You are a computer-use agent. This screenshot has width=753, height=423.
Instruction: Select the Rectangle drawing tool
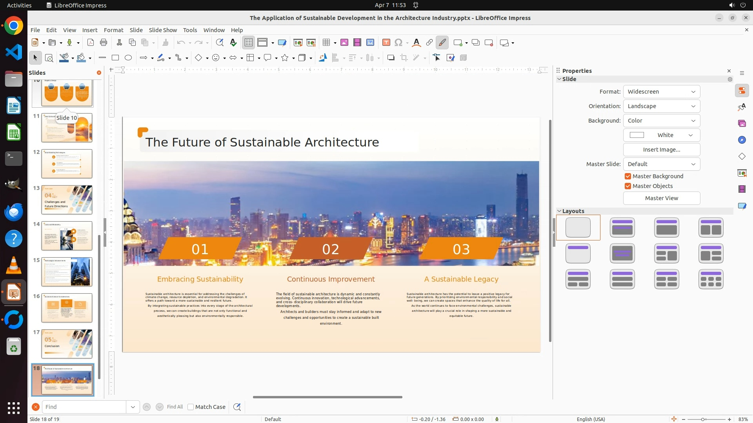(x=115, y=58)
